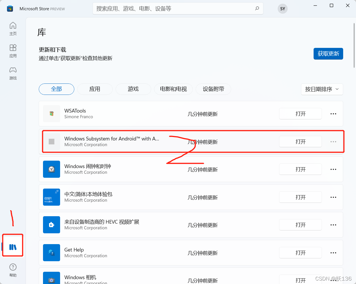The width and height of the screenshot is (356, 284).
Task: Click the WSATools app title
Action: pyautogui.click(x=75, y=111)
